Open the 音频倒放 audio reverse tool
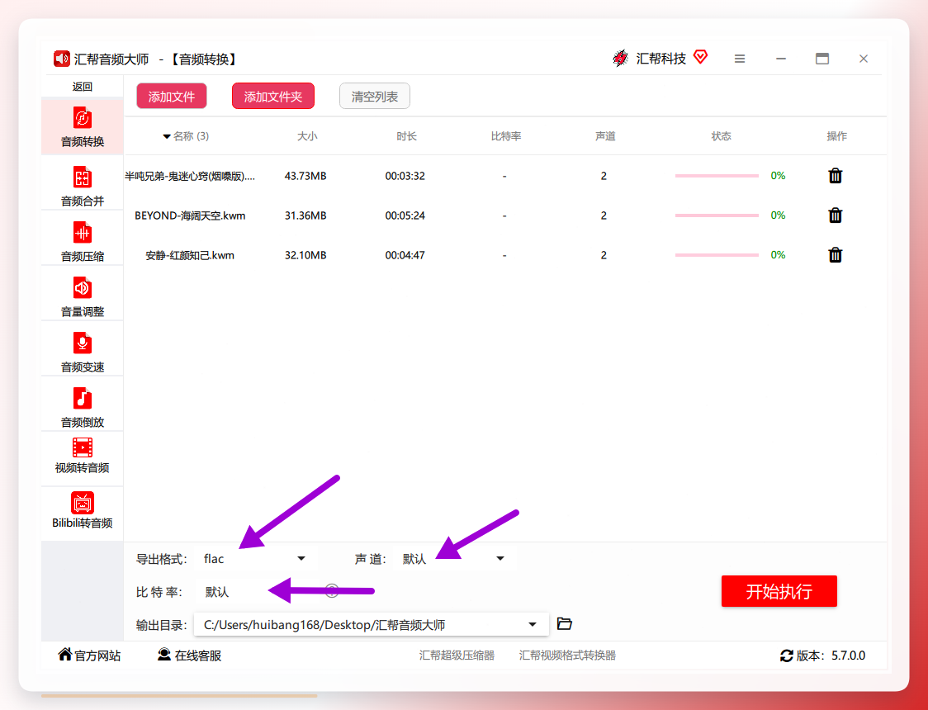The width and height of the screenshot is (928, 710). tap(83, 407)
